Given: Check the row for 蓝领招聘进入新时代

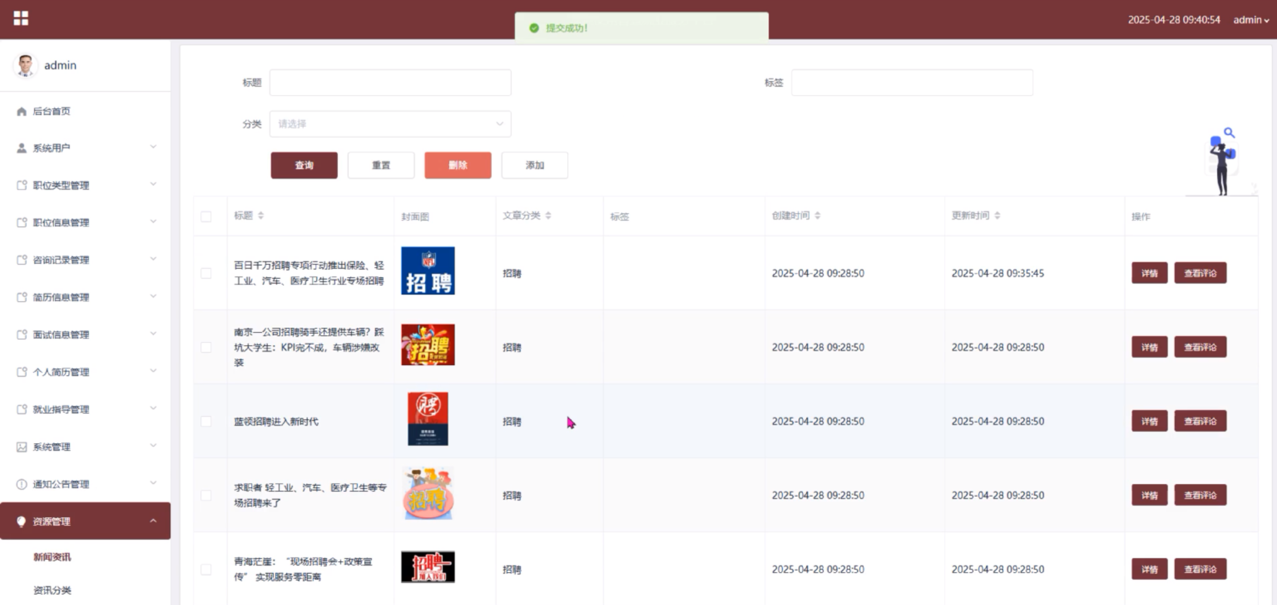Looking at the screenshot, I should pyautogui.click(x=206, y=421).
